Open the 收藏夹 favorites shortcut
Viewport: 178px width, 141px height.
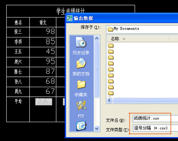coord(81,88)
